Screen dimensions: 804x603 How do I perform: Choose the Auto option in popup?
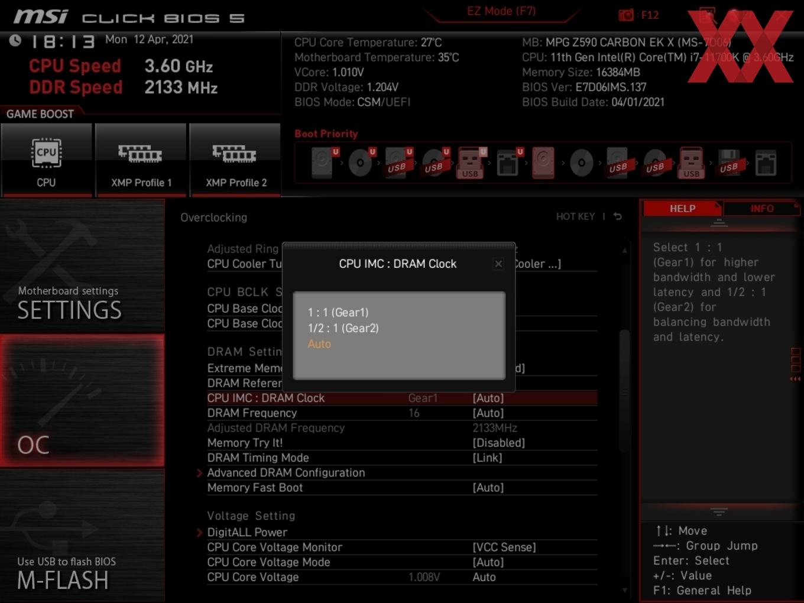pyautogui.click(x=319, y=344)
